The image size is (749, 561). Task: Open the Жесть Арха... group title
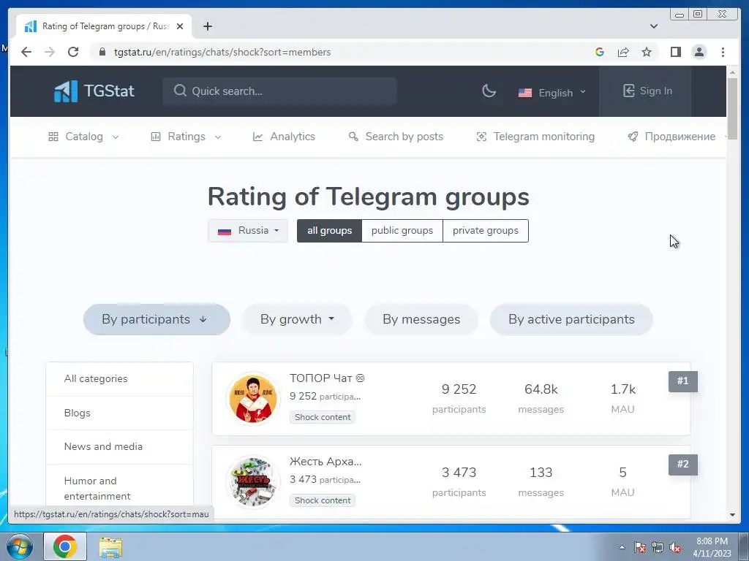pyautogui.click(x=325, y=462)
